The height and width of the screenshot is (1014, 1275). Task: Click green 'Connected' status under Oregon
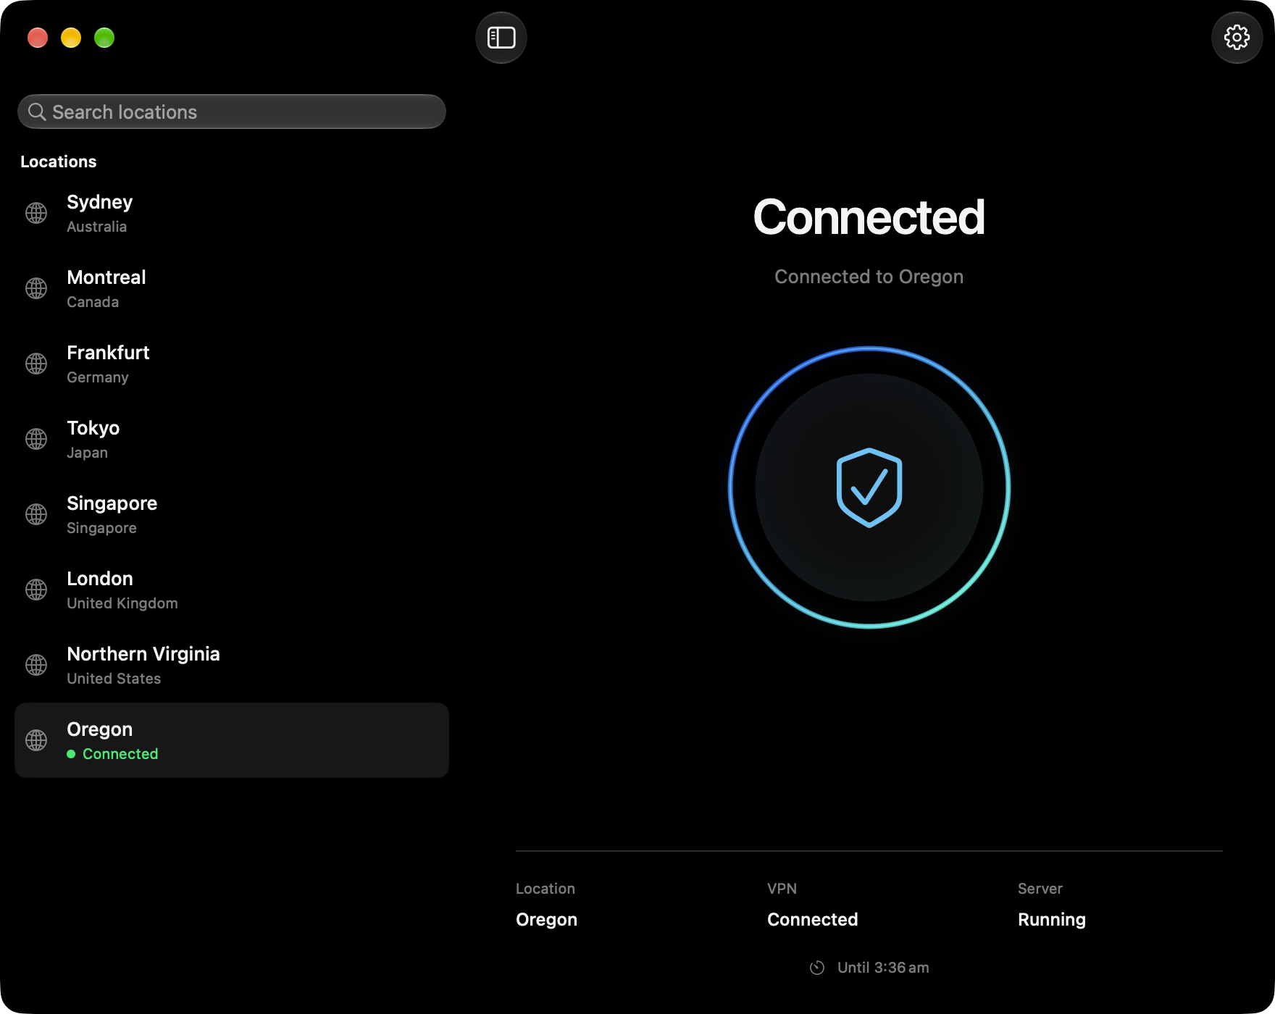coord(120,754)
